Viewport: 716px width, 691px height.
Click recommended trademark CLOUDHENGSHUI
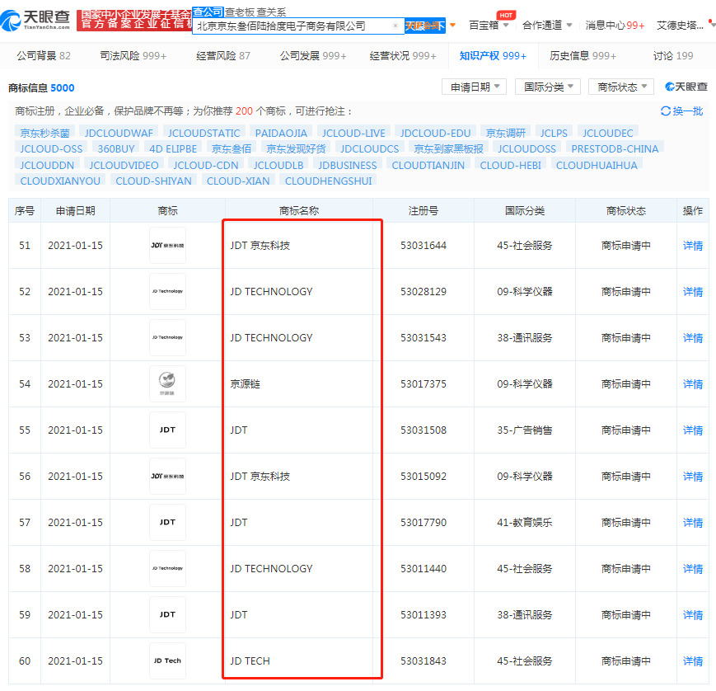tap(328, 181)
